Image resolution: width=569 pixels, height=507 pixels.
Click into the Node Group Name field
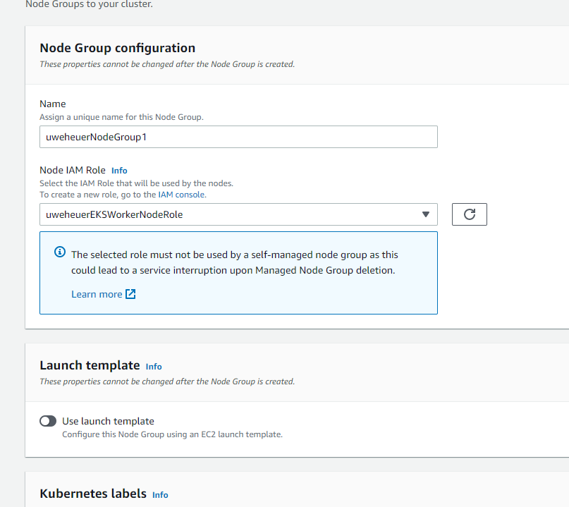[238, 137]
